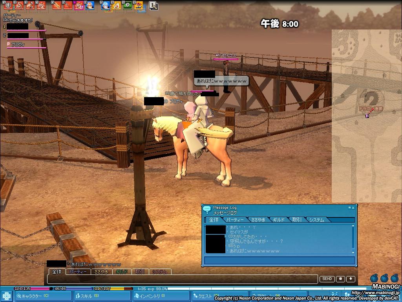The height and width of the screenshot is (302, 402).
Task: Select the システム channel above chat input
Action: point(160,272)
